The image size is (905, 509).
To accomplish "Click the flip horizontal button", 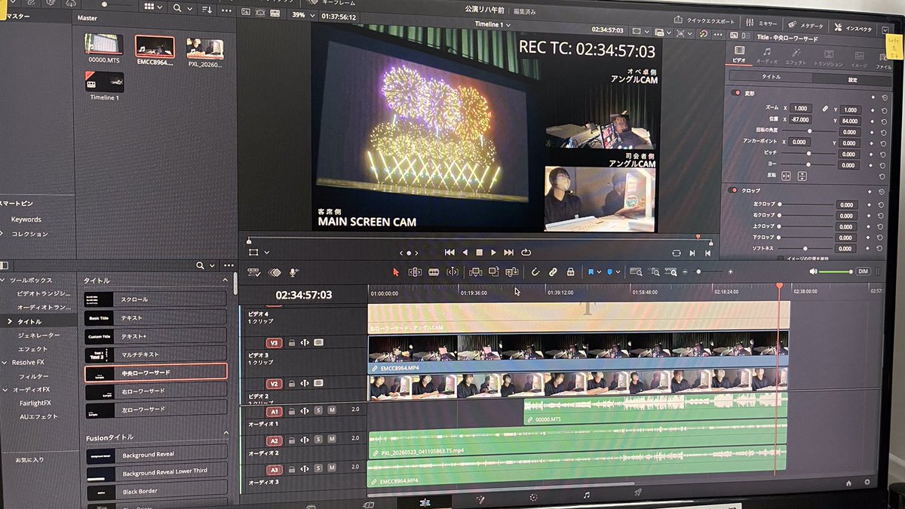I will coord(786,176).
